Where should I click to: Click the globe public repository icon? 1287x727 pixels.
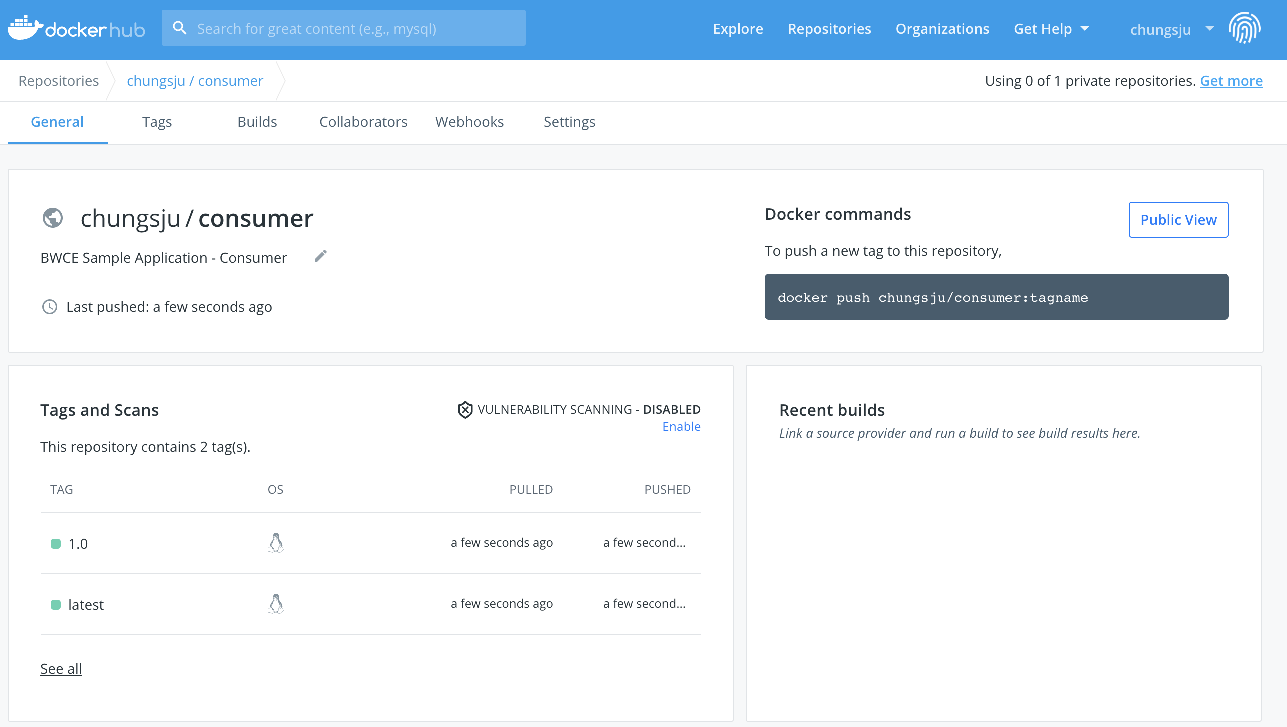click(x=53, y=218)
